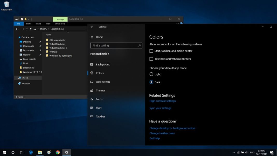The width and height of the screenshot is (277, 156).
Task: Select the Lock screen settings icon
Action: (x=92, y=82)
